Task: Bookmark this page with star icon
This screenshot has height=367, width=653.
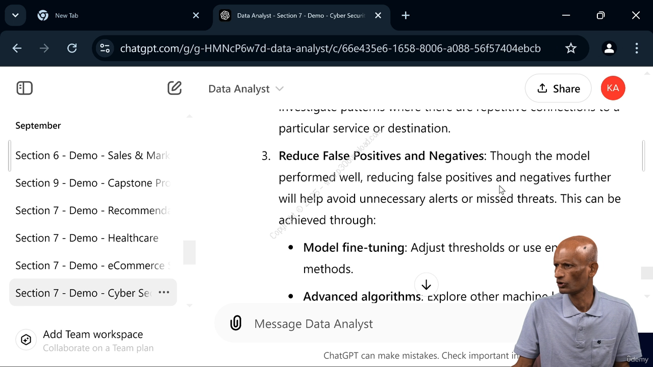Action: click(x=571, y=48)
